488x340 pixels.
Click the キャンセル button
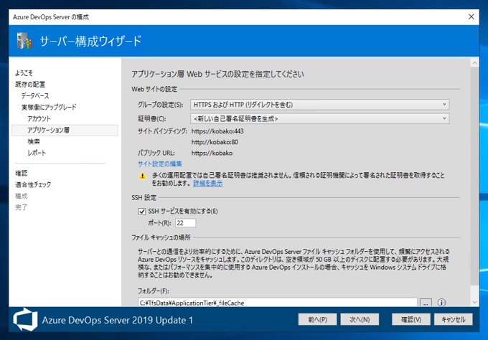click(454, 319)
